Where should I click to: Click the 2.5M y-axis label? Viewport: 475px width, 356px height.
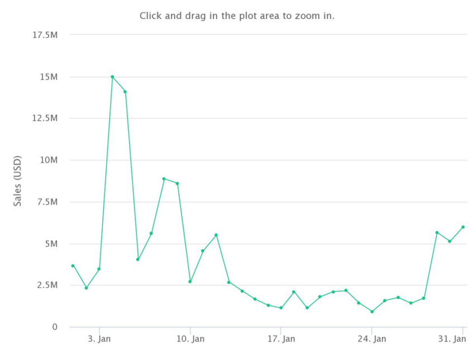47,285
